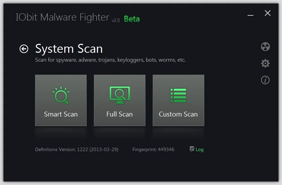Click the IObit Malware Fighter title text

click(62, 17)
